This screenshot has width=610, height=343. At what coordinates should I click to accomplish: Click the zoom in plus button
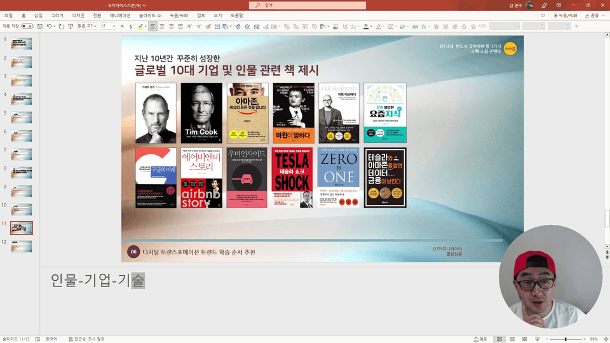[x=585, y=339]
